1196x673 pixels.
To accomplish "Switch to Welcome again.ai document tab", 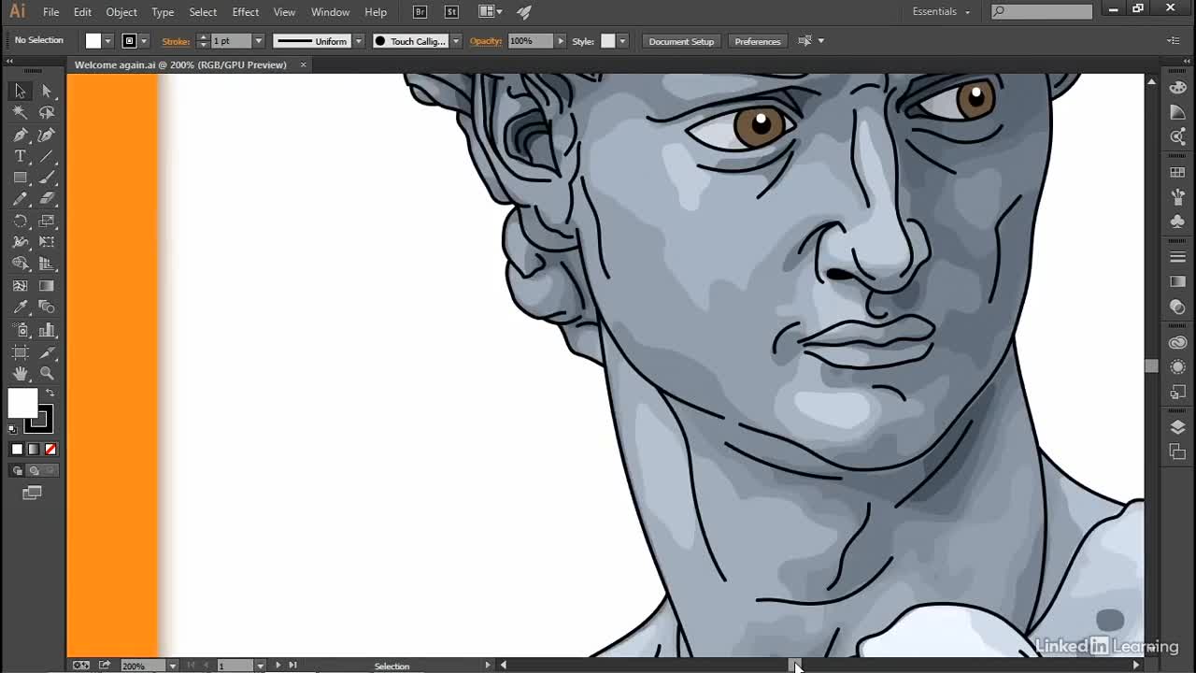I will coord(180,64).
